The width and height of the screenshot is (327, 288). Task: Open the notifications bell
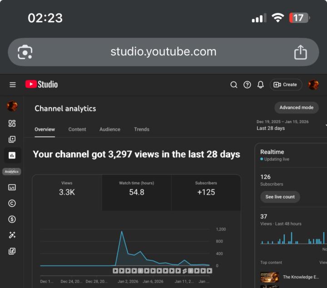click(261, 85)
